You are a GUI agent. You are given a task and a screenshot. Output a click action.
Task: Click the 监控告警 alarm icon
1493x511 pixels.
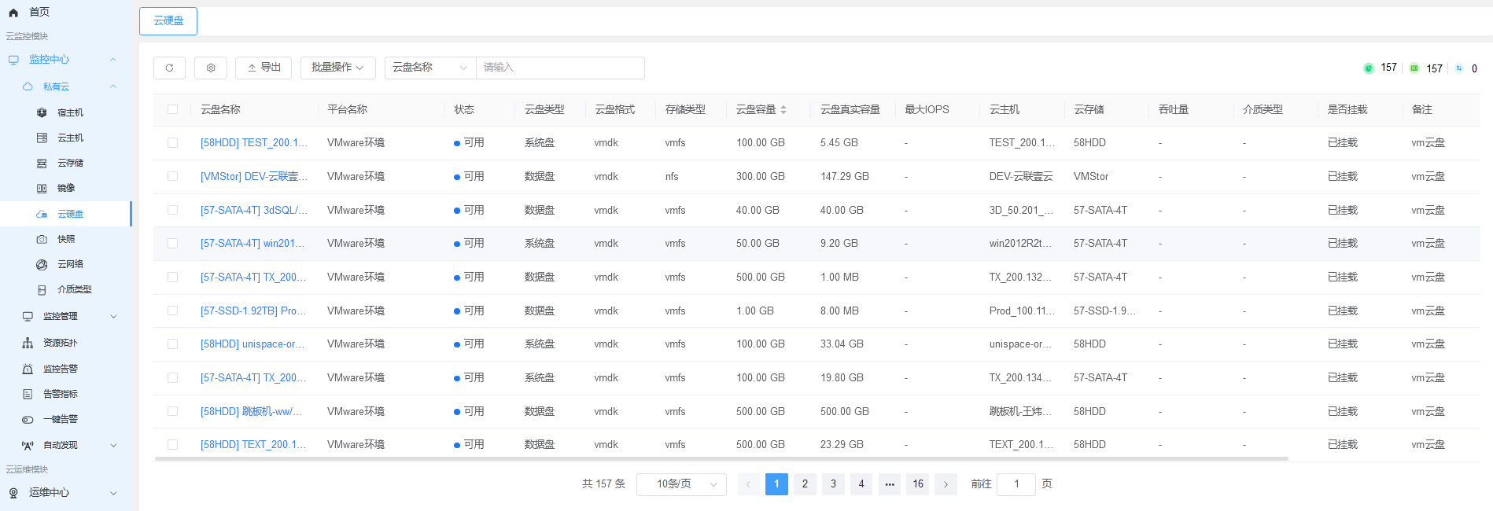28,369
